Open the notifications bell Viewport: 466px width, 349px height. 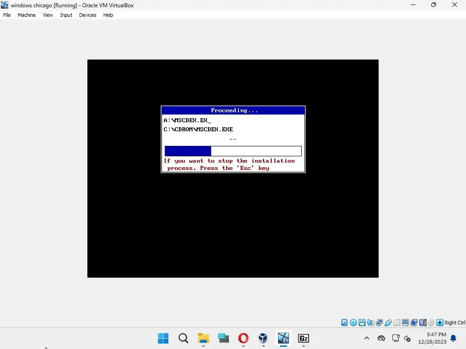pyautogui.click(x=453, y=338)
